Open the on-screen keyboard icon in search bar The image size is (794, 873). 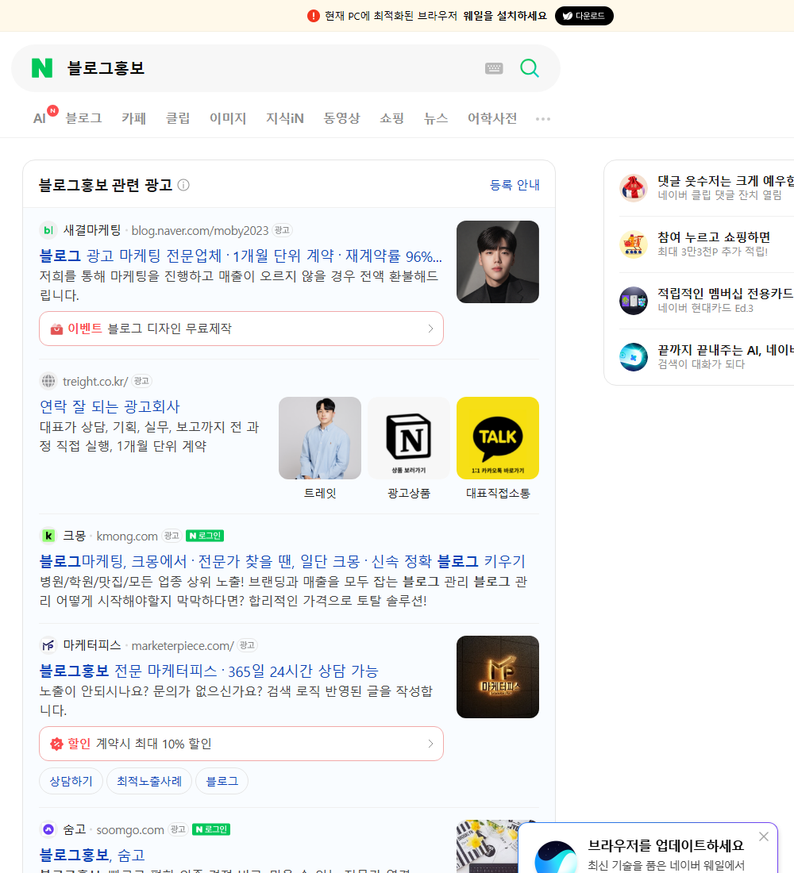(x=494, y=68)
